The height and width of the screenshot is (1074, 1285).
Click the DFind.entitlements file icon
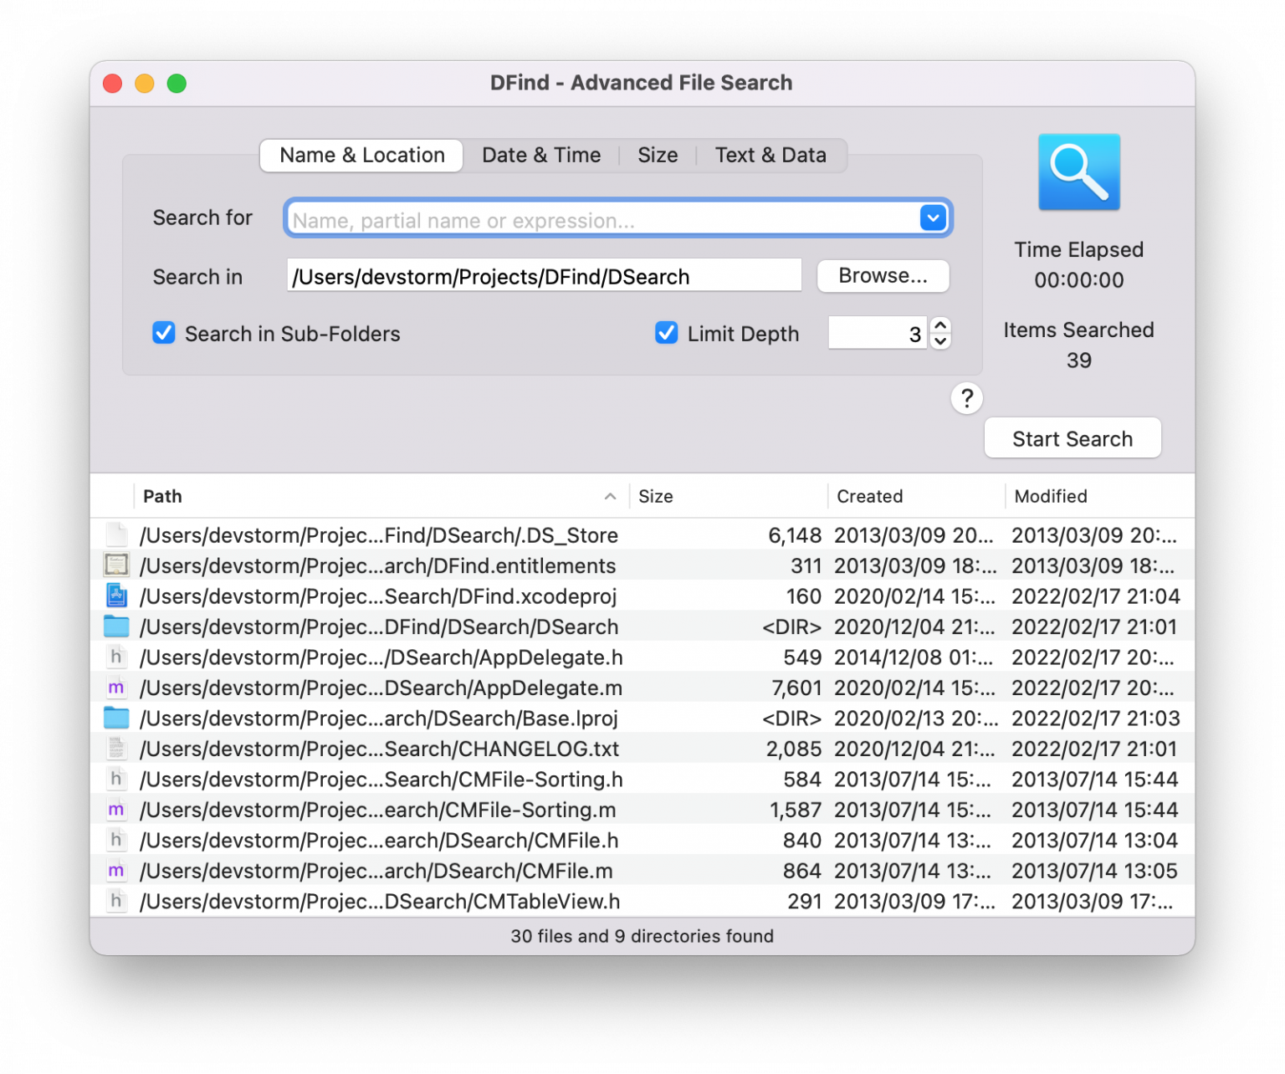(x=116, y=565)
